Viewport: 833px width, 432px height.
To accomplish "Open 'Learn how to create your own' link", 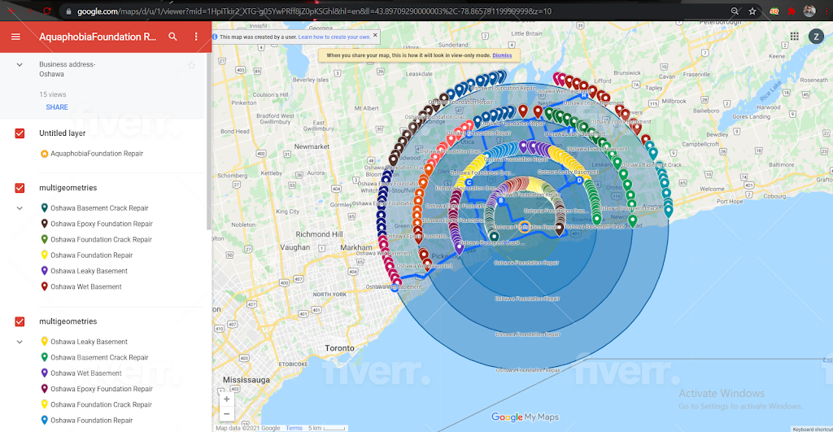I will (x=334, y=37).
